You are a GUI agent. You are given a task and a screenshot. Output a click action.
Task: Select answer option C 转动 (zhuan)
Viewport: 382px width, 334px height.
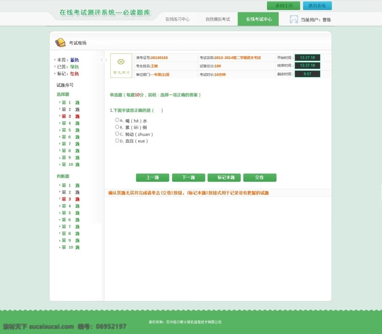click(117, 134)
